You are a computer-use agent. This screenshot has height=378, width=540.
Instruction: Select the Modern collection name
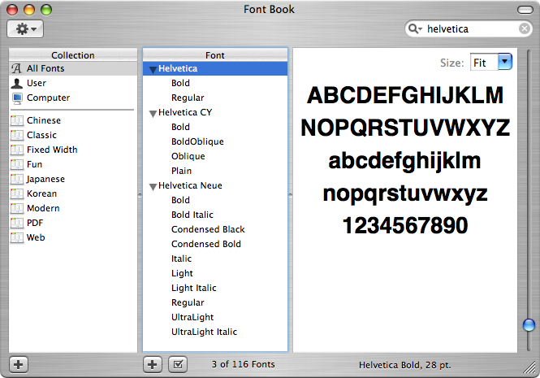[43, 208]
